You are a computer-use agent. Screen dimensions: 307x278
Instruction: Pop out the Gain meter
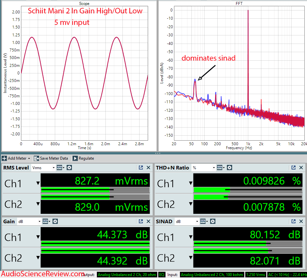click(x=141, y=221)
